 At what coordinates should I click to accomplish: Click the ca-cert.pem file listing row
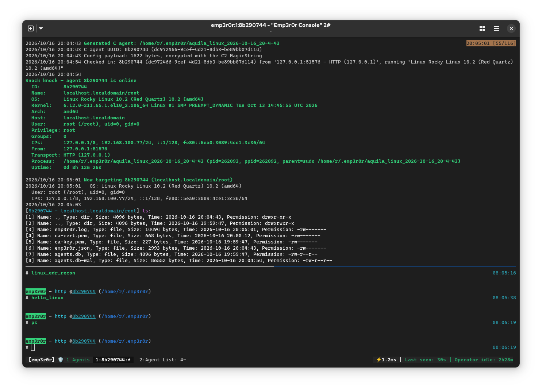(173, 236)
